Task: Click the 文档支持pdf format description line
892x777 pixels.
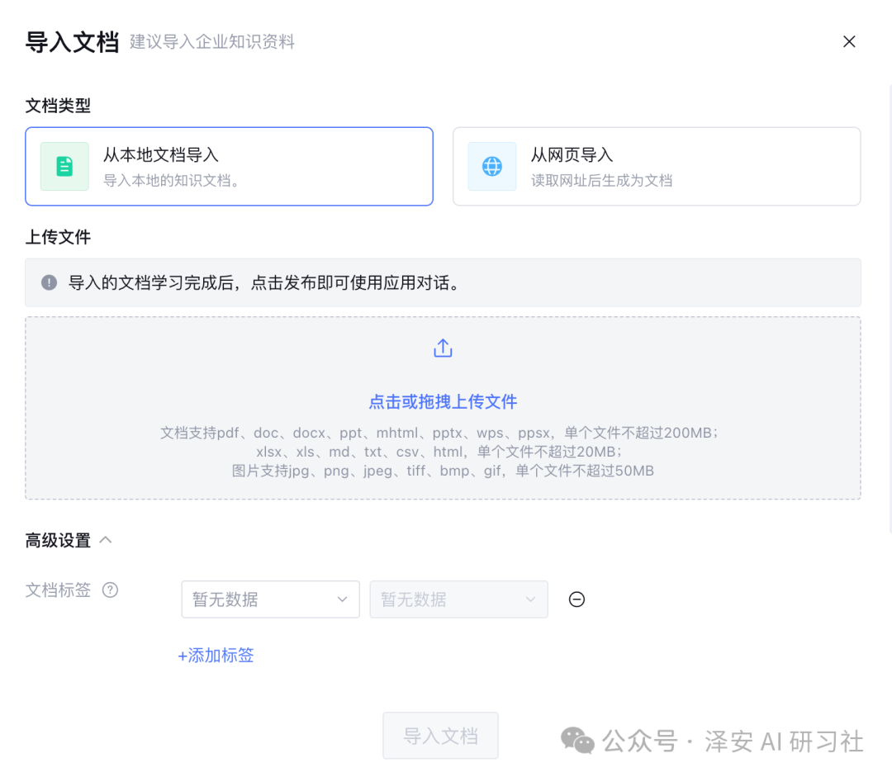Action: [x=439, y=433]
